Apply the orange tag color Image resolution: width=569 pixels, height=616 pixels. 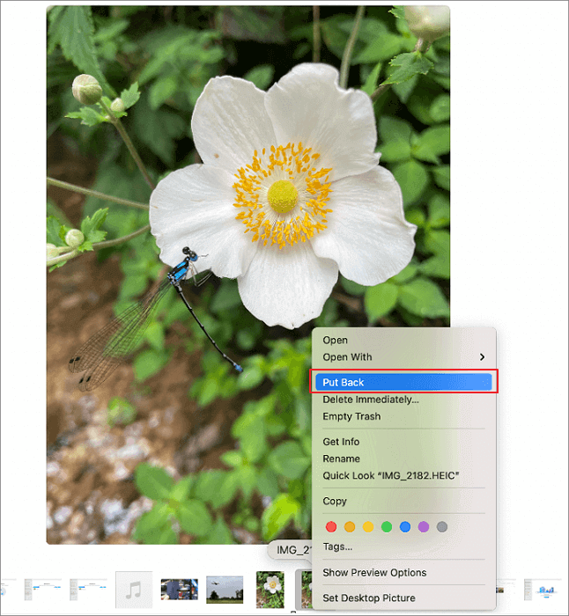(350, 527)
